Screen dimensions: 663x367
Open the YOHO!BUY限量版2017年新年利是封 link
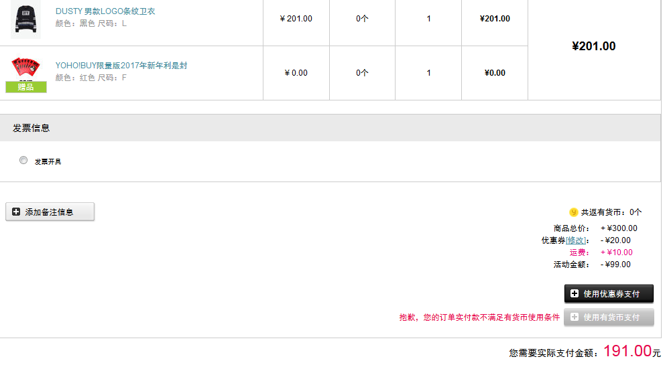[121, 66]
